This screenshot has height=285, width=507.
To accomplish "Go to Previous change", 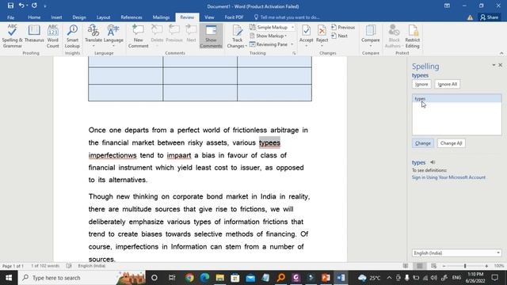I will [343, 28].
